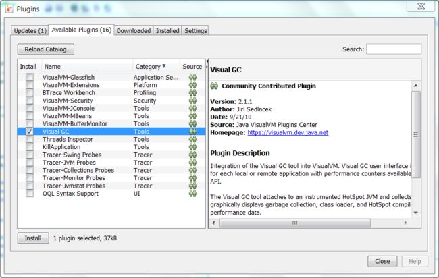The width and height of the screenshot is (439, 278).
Task: Click source icon in VisualVM-MBeans row
Action: pos(192,116)
